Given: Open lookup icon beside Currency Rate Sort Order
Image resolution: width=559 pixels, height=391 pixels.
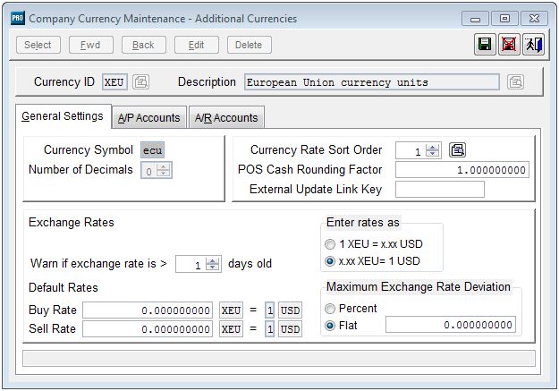Looking at the screenshot, I should tap(457, 149).
